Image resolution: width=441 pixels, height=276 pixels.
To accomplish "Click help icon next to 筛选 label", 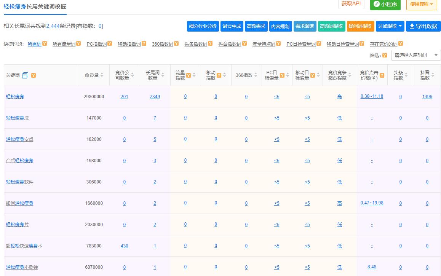I will point(384,55).
